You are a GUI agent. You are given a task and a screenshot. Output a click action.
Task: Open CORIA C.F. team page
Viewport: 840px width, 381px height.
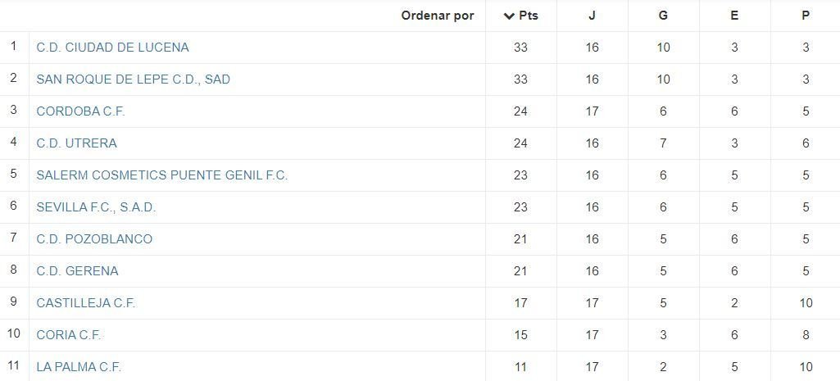(x=69, y=335)
